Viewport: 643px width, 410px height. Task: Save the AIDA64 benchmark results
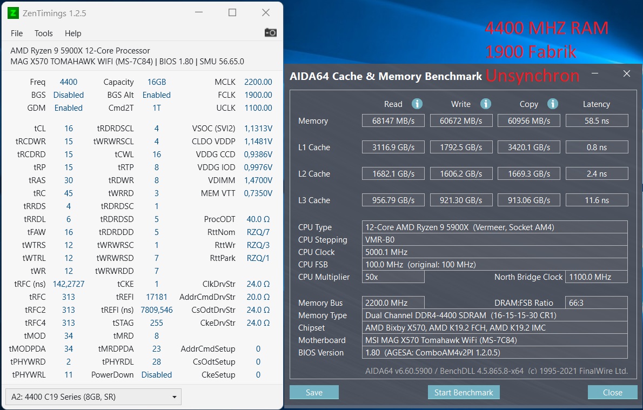click(x=314, y=392)
